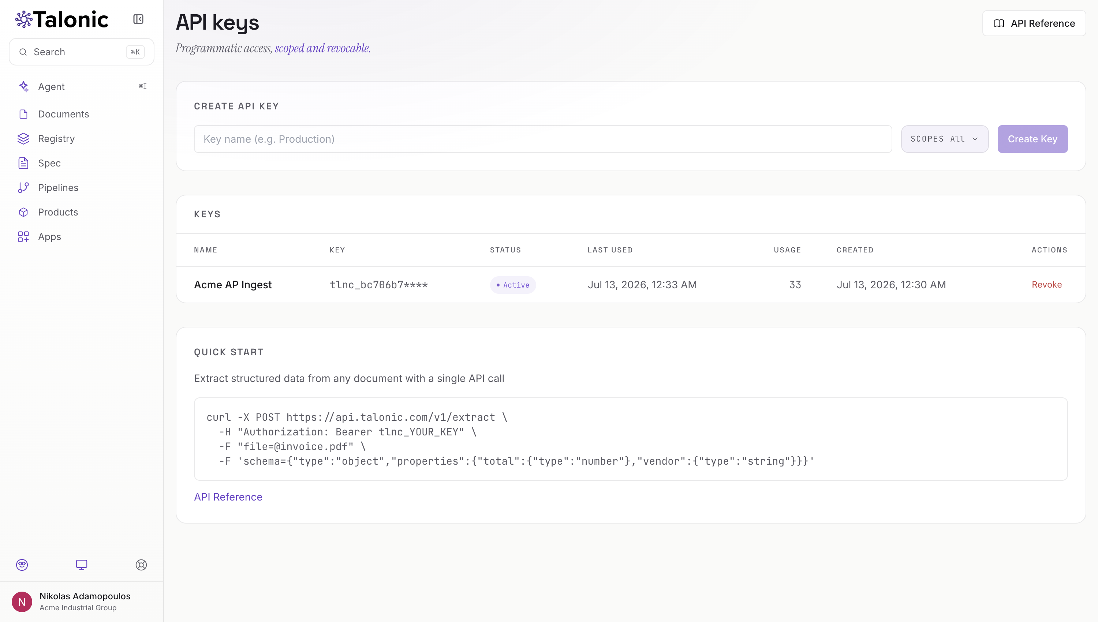This screenshot has width=1098, height=622.
Task: Open the Documents section
Action: (82, 114)
